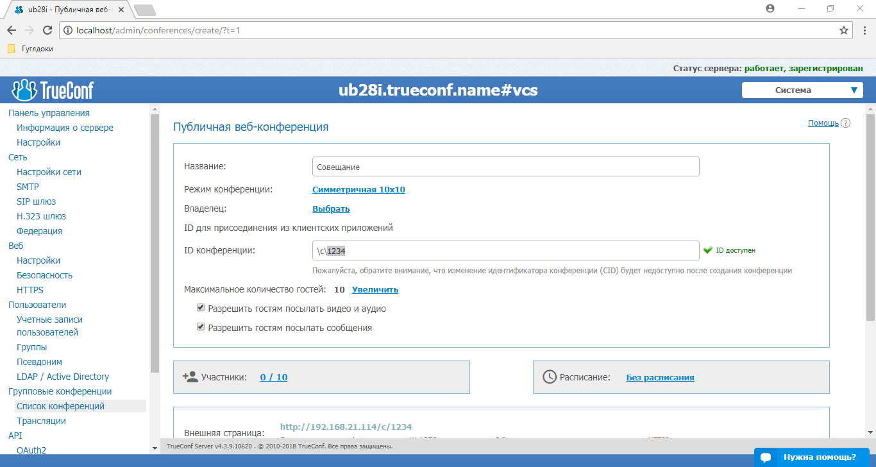Click the Без расписания schedule link
Screen dimensions: 876x467
tap(660, 377)
